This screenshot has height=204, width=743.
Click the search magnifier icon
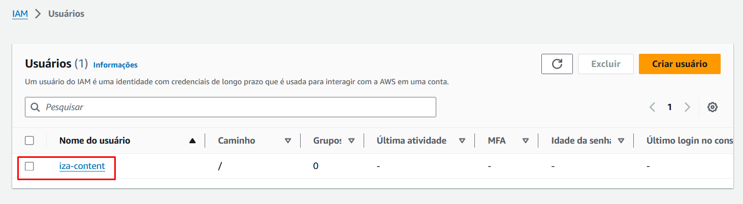[x=35, y=107]
